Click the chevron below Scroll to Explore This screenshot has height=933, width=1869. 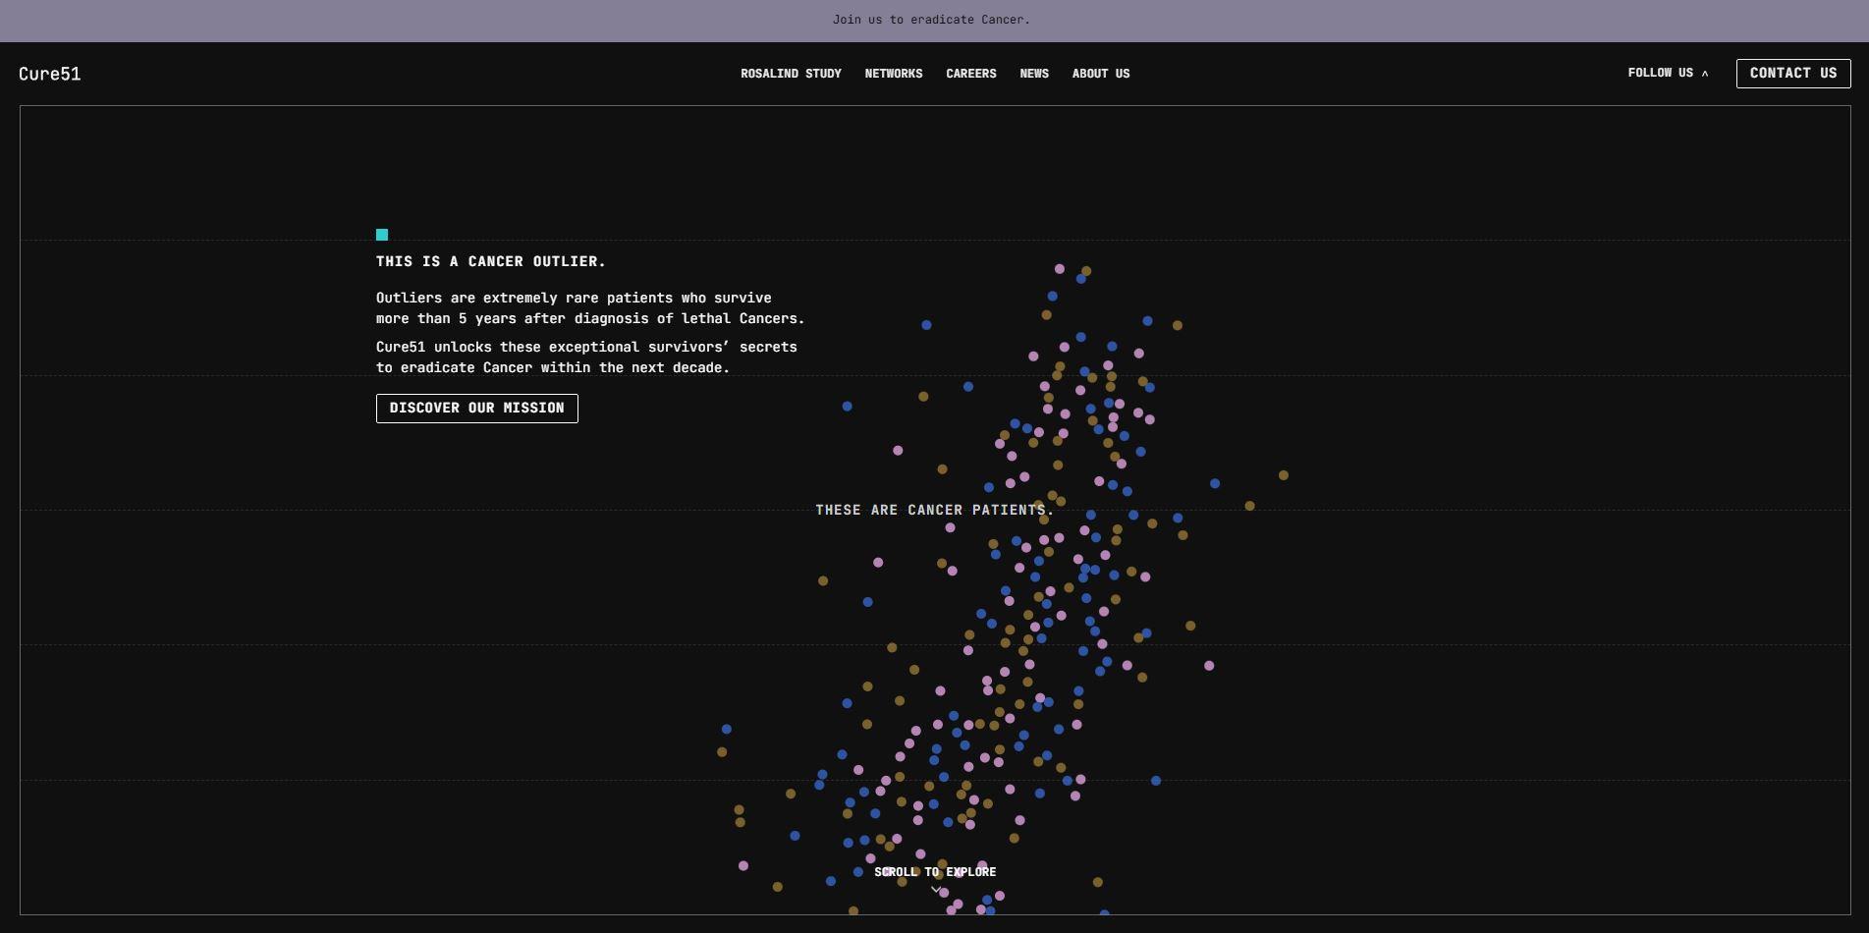(935, 890)
